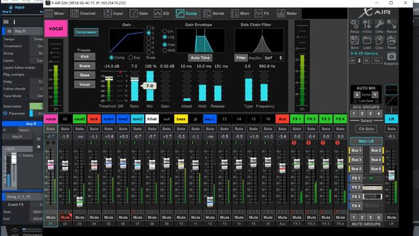Select knee value 0 radio button

tap(149, 28)
